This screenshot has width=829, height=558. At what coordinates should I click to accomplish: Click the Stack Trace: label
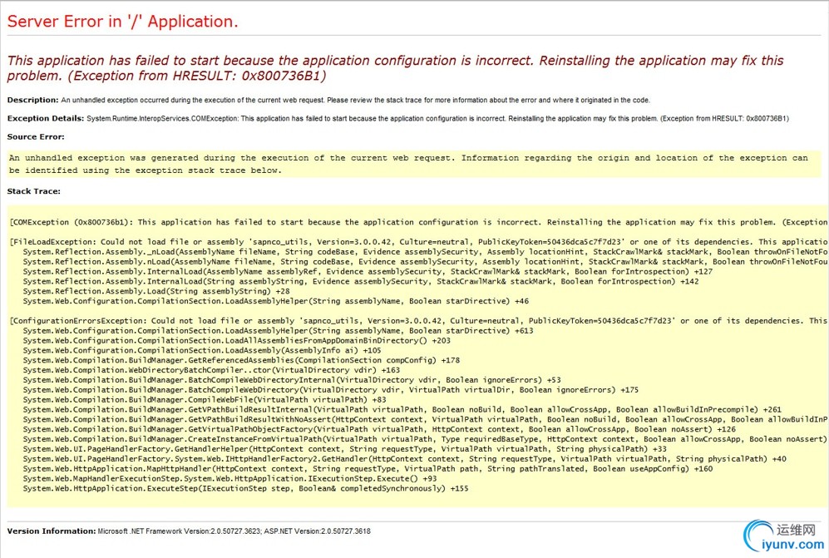[33, 191]
